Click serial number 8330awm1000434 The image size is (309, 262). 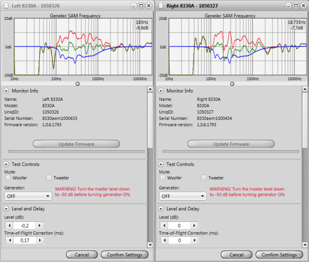tap(214, 118)
